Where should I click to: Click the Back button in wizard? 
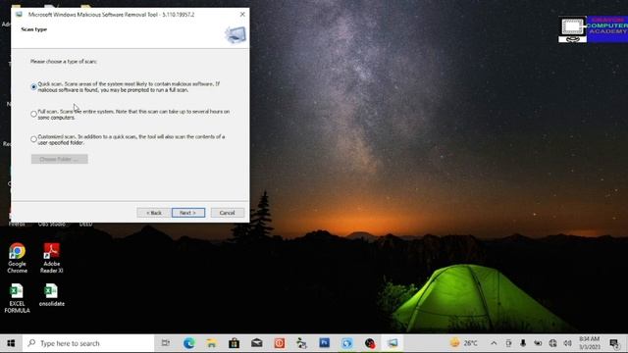[x=153, y=213]
